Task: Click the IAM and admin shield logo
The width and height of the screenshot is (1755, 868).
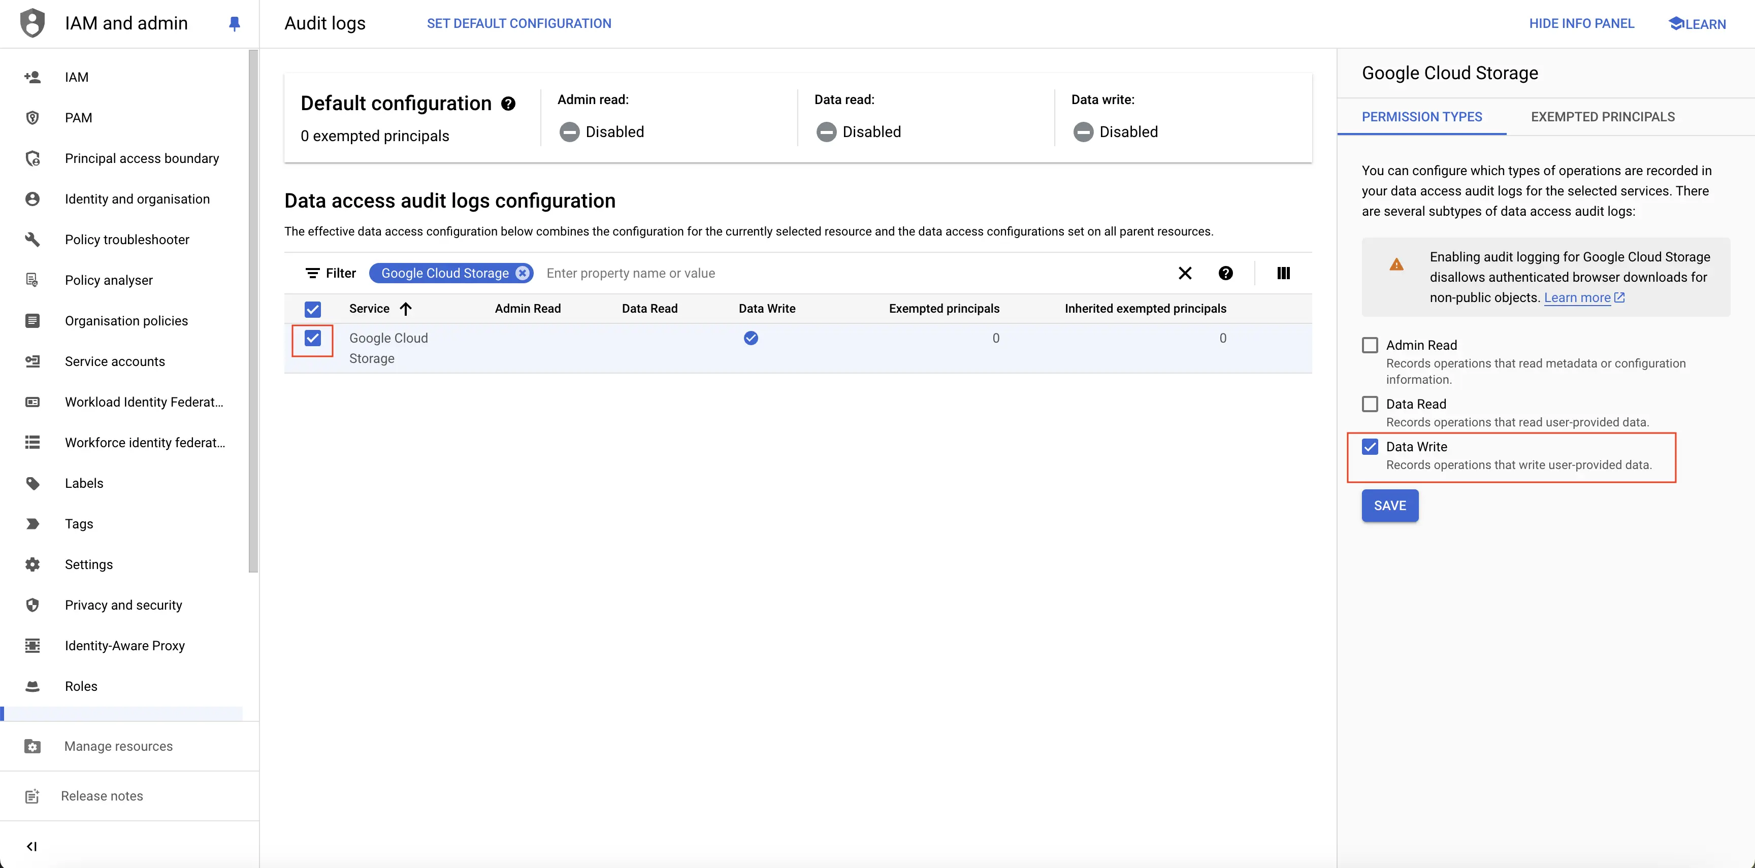Action: point(32,23)
